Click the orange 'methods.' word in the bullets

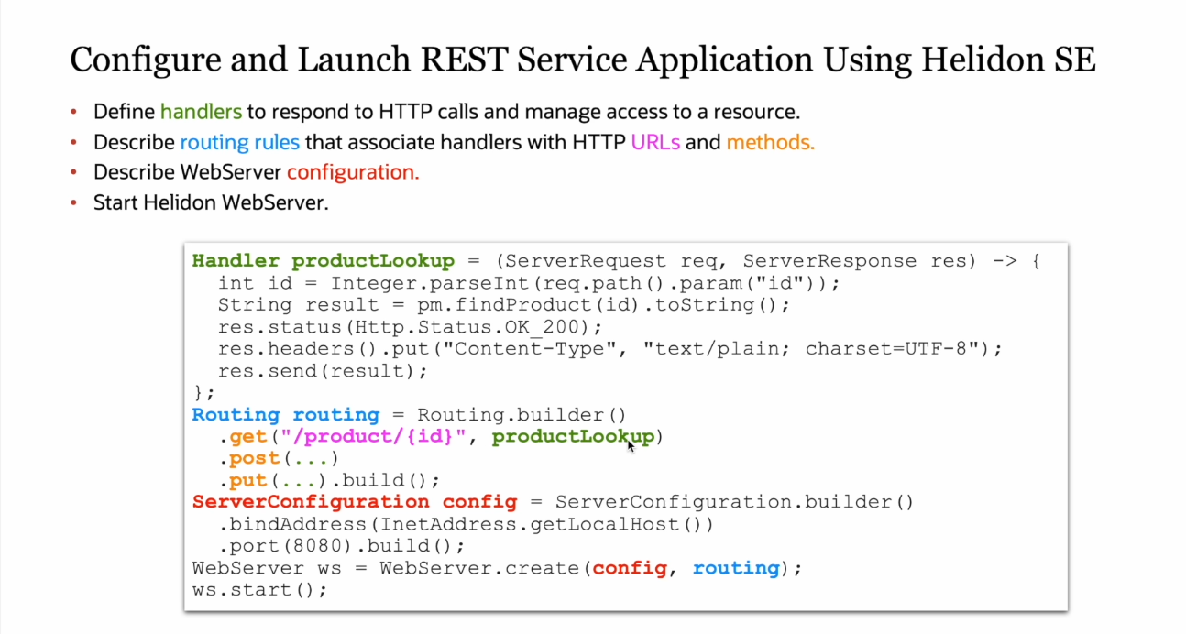coord(770,142)
